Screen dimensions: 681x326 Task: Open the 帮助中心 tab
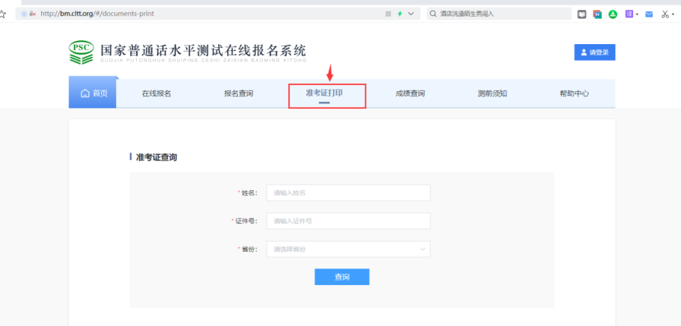pyautogui.click(x=574, y=93)
